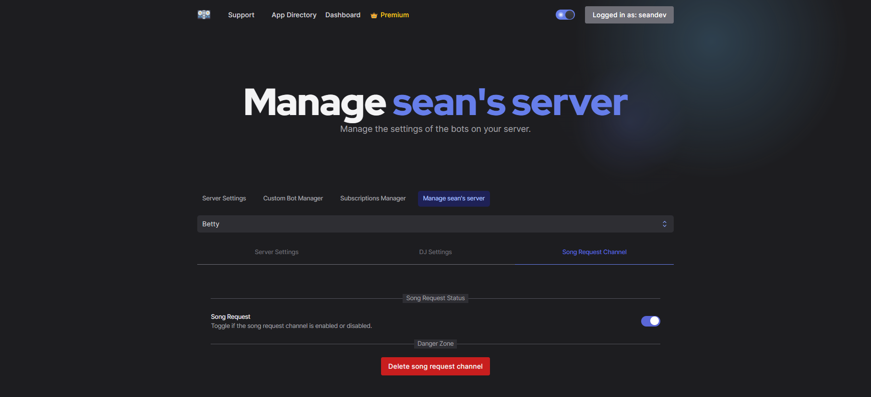Click the bot logo in the navbar

pyautogui.click(x=204, y=15)
